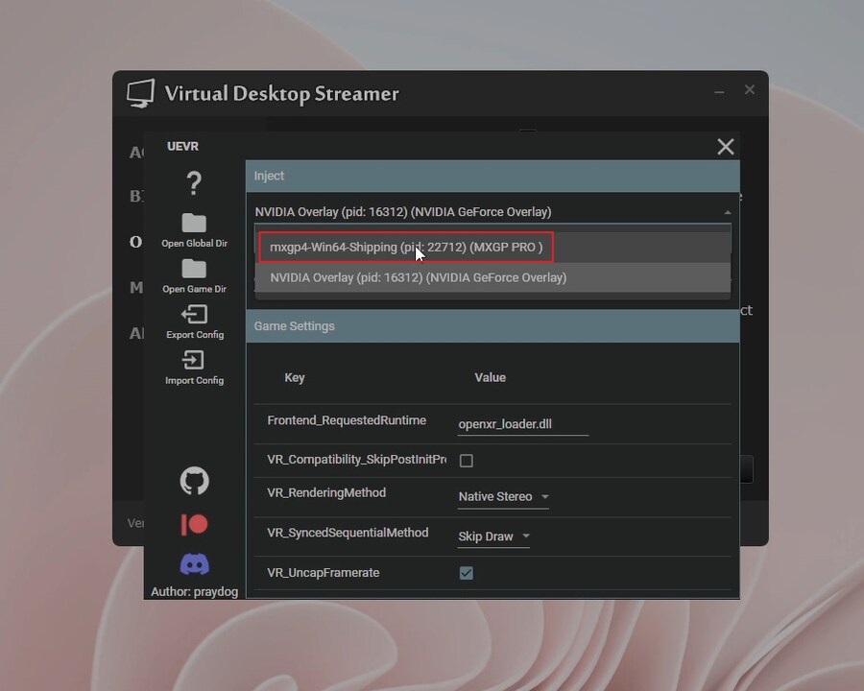Click the Frontend_RequestedRuntime value field
Screen dimensions: 864x691
[522, 423]
